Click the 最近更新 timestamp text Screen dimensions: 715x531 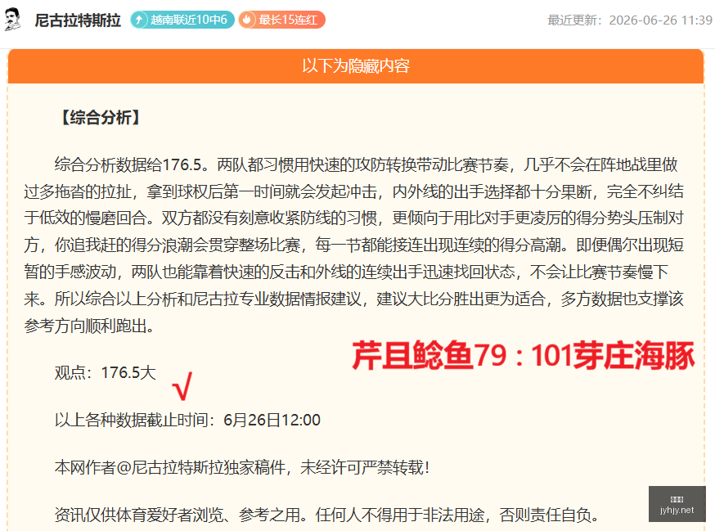pyautogui.click(x=630, y=20)
